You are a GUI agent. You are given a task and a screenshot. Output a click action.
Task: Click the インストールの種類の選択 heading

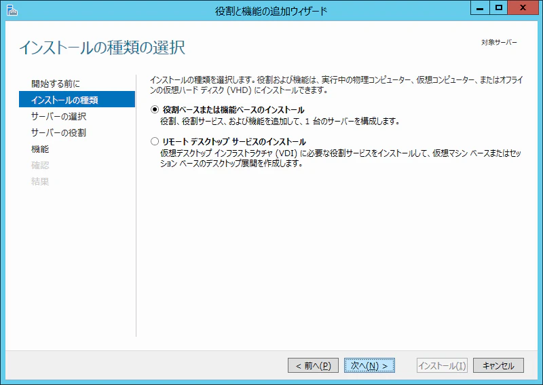(102, 47)
